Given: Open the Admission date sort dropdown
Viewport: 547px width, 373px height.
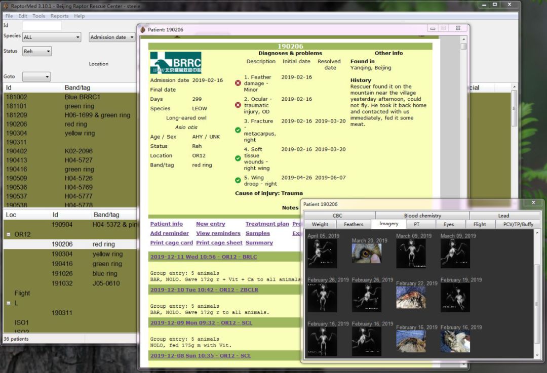Looking at the screenshot, I should (x=111, y=37).
